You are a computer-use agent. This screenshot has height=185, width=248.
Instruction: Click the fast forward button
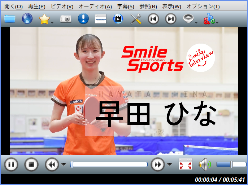pyautogui.click(x=158, y=164)
